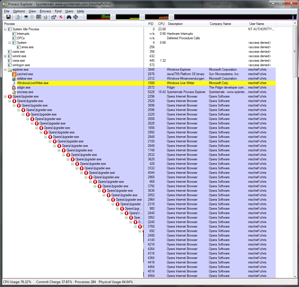This screenshot has height=287, width=299.
Task: Sort by the Description column header
Action: 187,24
